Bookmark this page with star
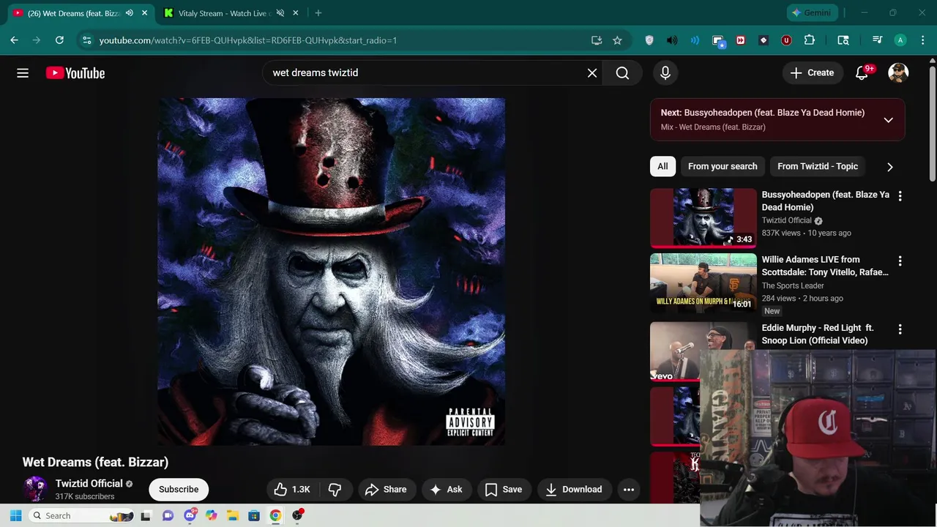 click(617, 40)
